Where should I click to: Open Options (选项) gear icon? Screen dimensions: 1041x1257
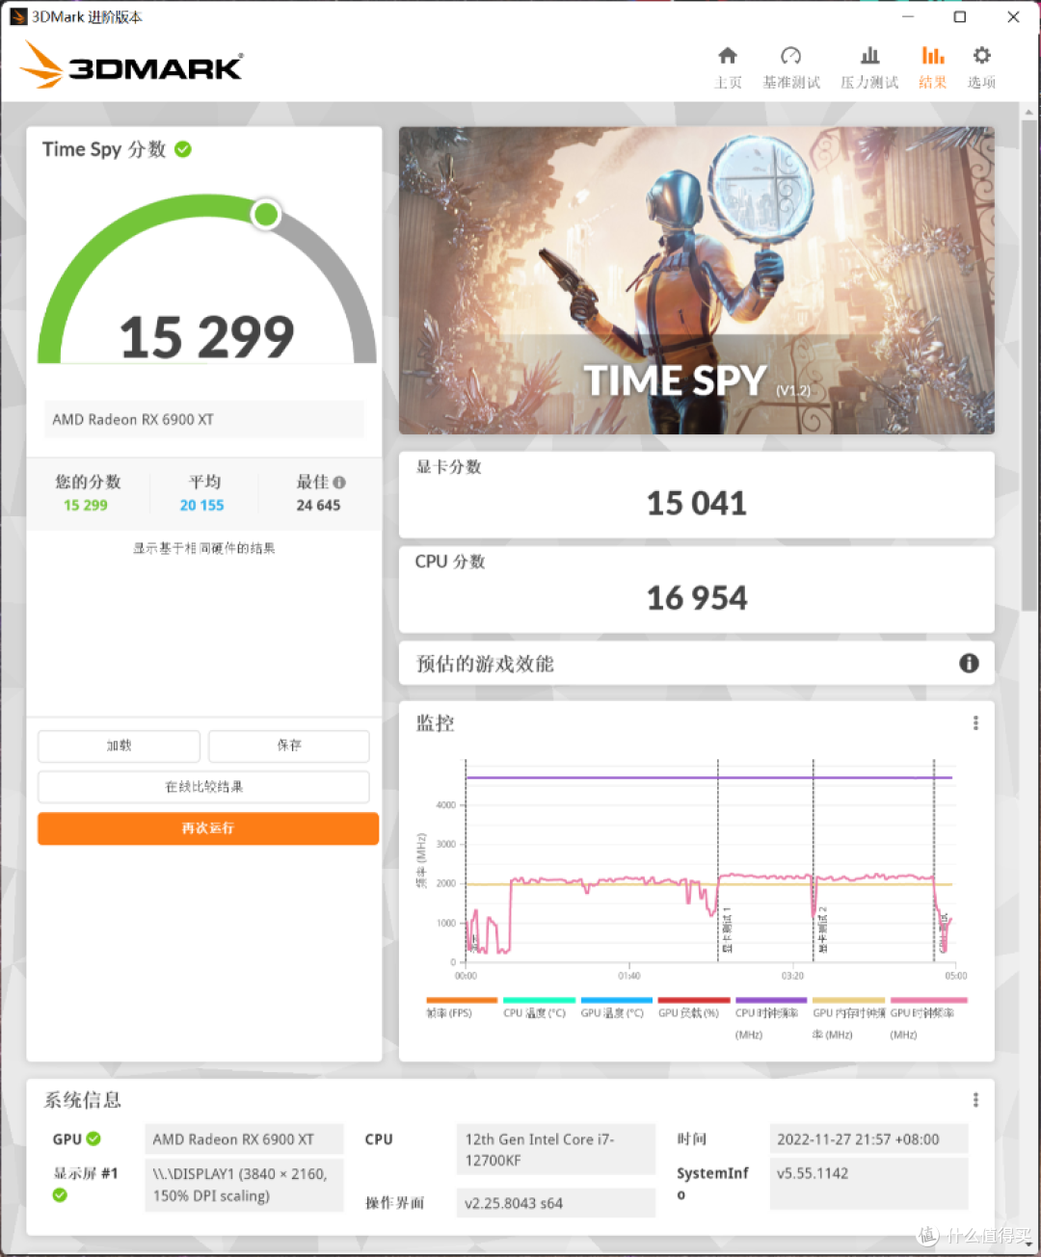[981, 56]
